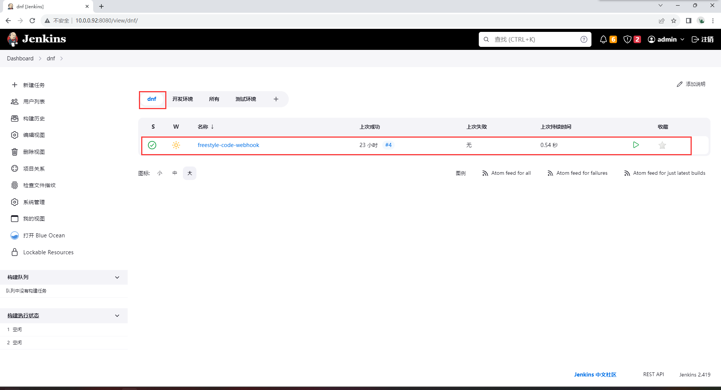Click the Lockable Resources padlock icon
The height and width of the screenshot is (390, 721).
15,252
